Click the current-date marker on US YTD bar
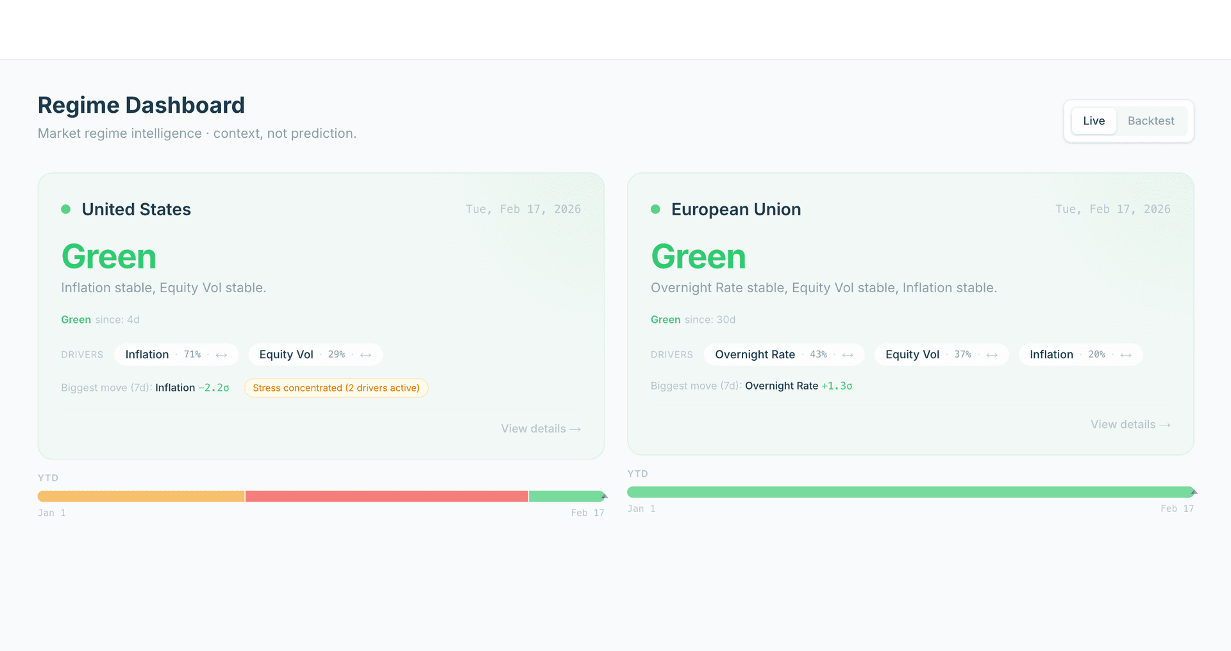 tap(604, 496)
